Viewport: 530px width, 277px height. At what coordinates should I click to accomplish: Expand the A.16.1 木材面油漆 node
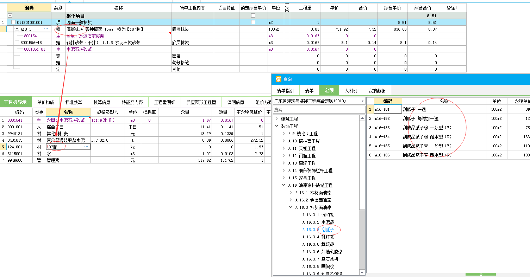click(x=291, y=193)
